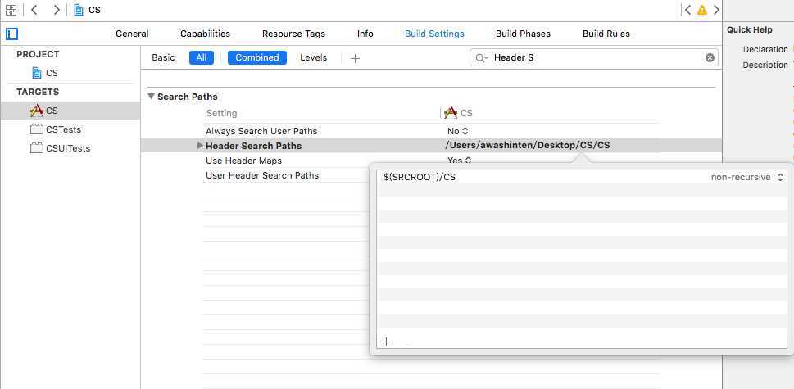
Task: Click the Description label in Quick Help
Action: [765, 66]
